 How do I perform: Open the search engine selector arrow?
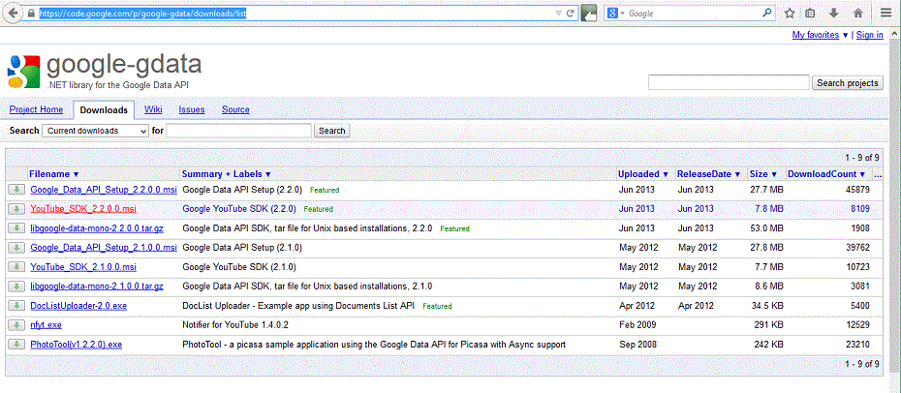coord(622,13)
